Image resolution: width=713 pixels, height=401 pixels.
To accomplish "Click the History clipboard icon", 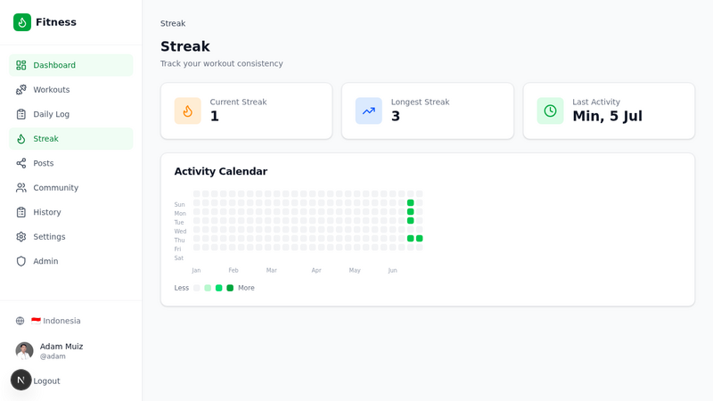I will coord(20,212).
